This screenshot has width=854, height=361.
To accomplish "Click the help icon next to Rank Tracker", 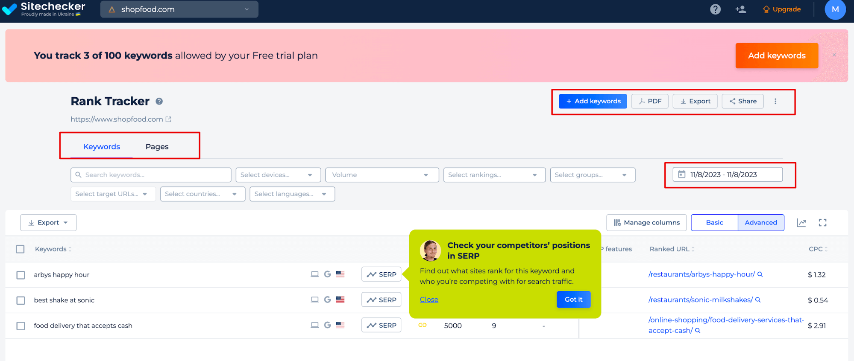I will pyautogui.click(x=159, y=101).
